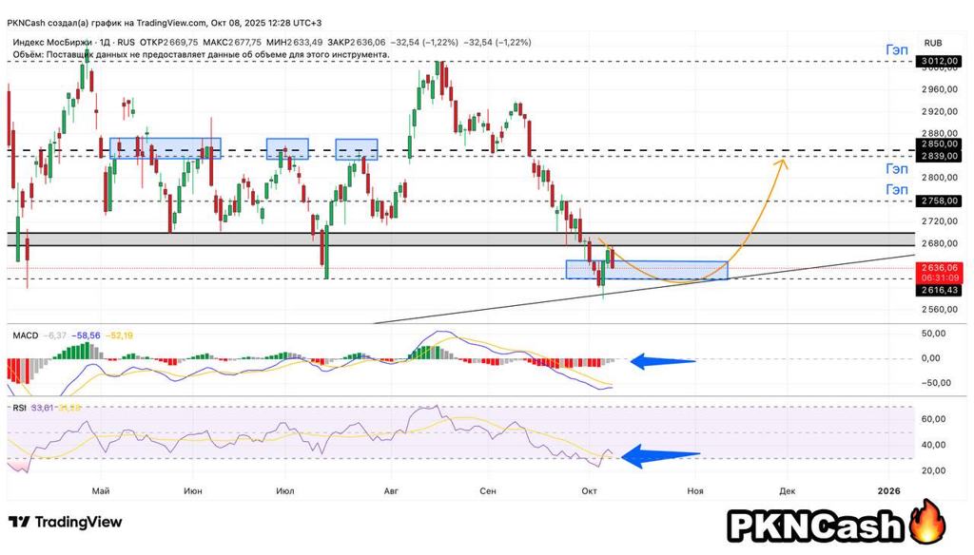Click the orange forecast arrow head
Viewport: 974px width, 555px height.
[784, 162]
